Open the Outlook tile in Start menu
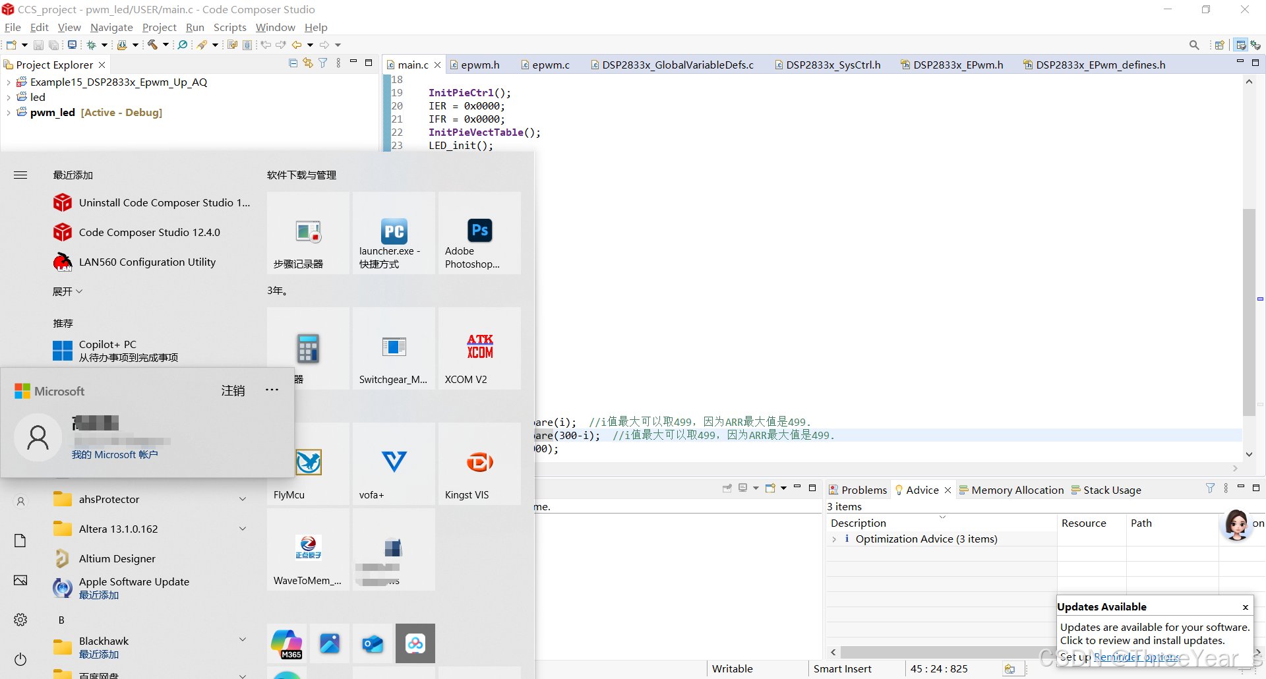1266x679 pixels. click(373, 643)
